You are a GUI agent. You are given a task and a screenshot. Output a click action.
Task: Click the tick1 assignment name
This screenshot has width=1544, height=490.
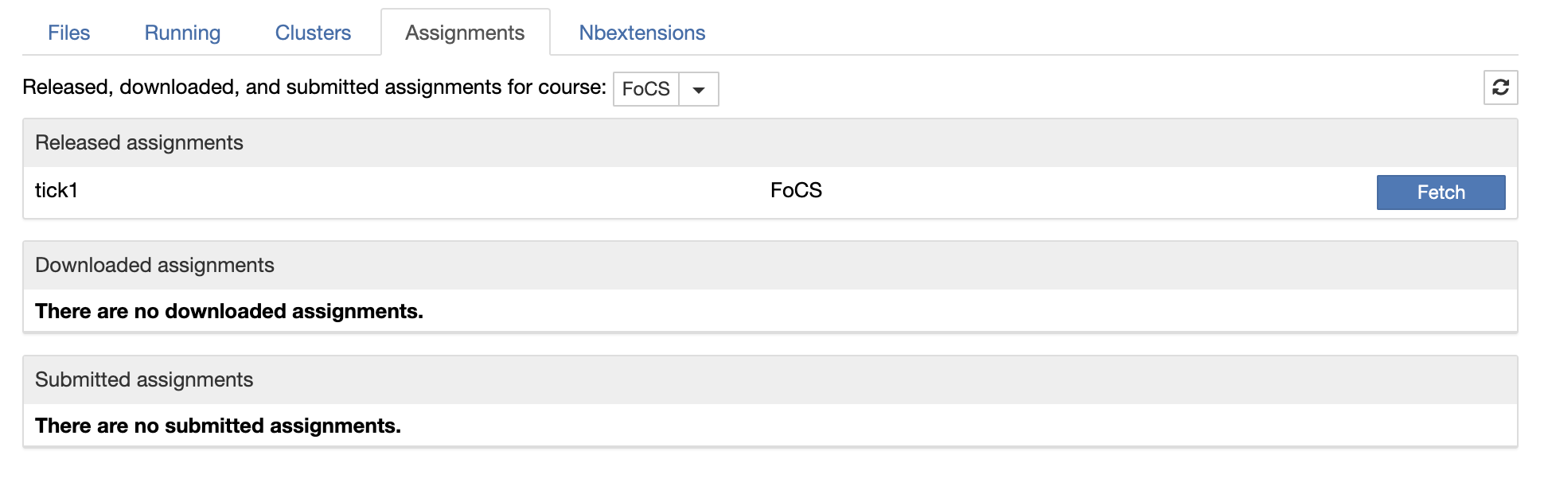pos(57,191)
